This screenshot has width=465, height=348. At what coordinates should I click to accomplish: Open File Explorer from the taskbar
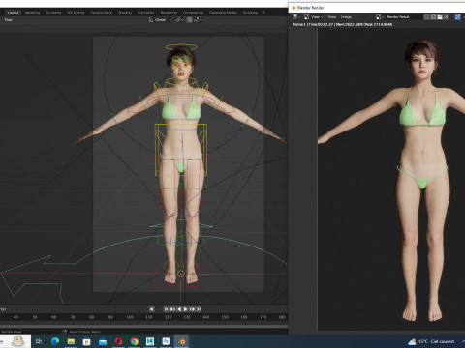71,341
